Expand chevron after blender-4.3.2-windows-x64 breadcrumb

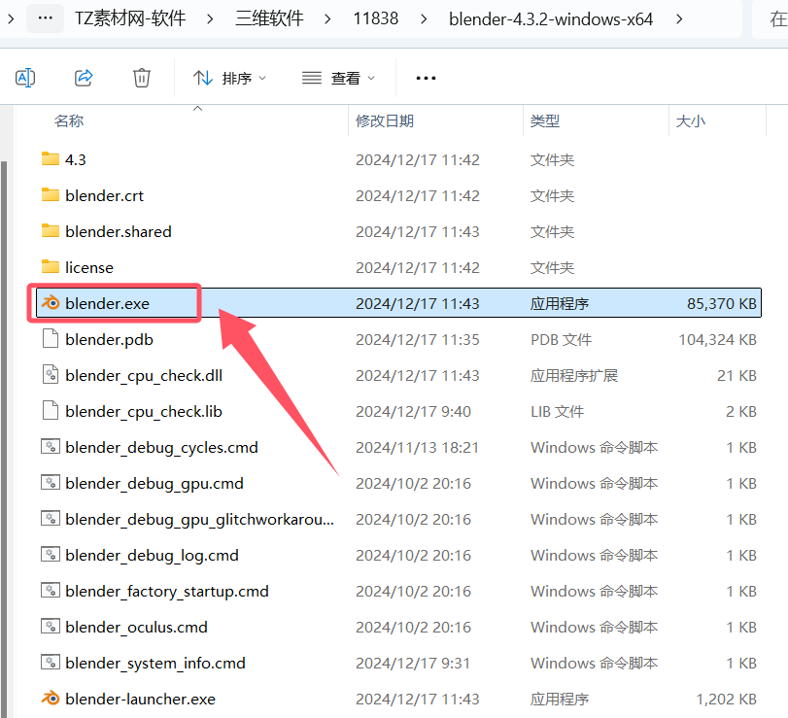coord(679,19)
